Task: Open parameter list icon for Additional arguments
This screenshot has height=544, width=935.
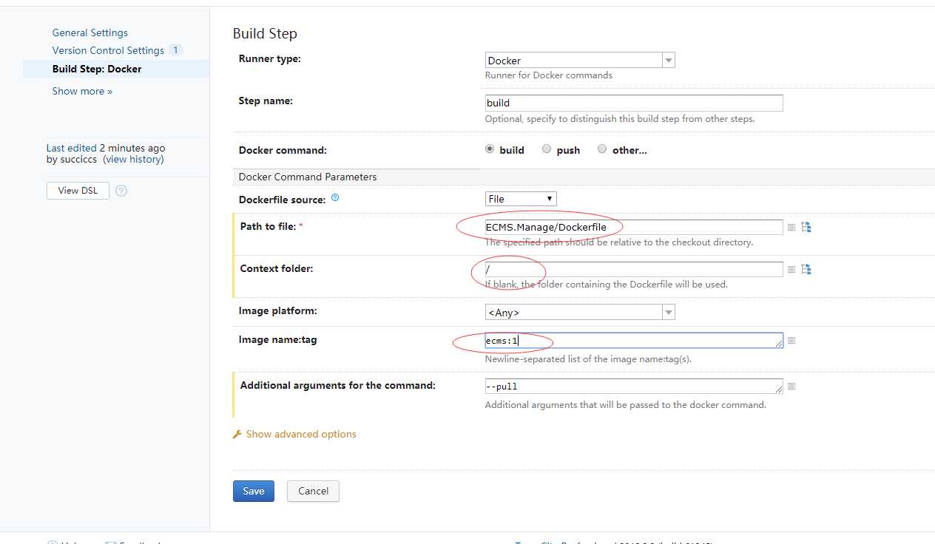Action: [791, 387]
